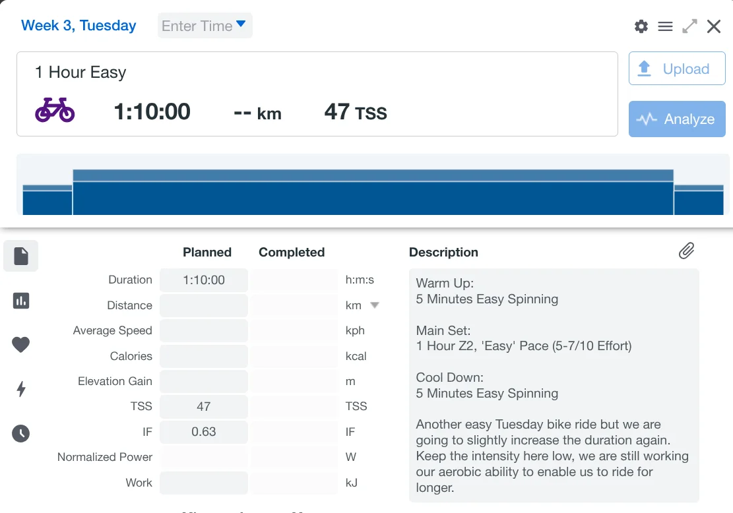Viewport: 733px width, 513px height.
Task: Click the completed Distance field
Action: (294, 305)
